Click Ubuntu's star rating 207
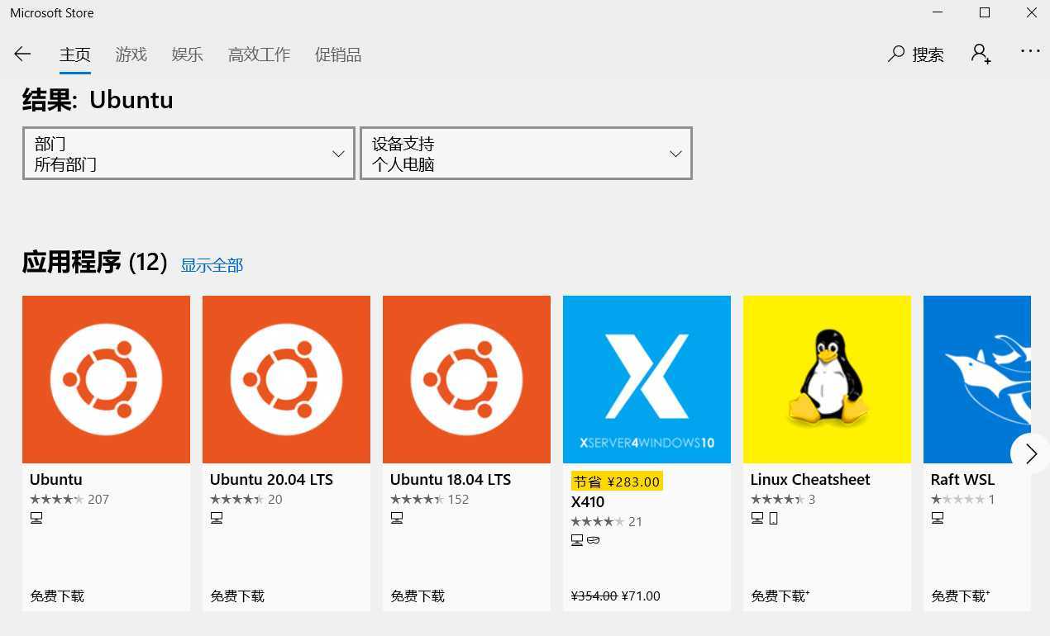The height and width of the screenshot is (636, 1050). [x=69, y=499]
